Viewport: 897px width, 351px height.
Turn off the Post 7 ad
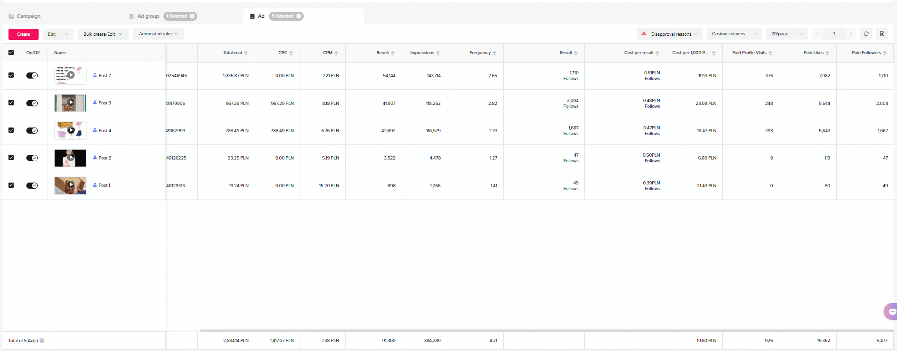coord(32,76)
